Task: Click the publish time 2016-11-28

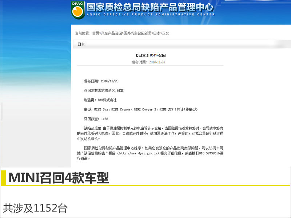Action: [157, 62]
